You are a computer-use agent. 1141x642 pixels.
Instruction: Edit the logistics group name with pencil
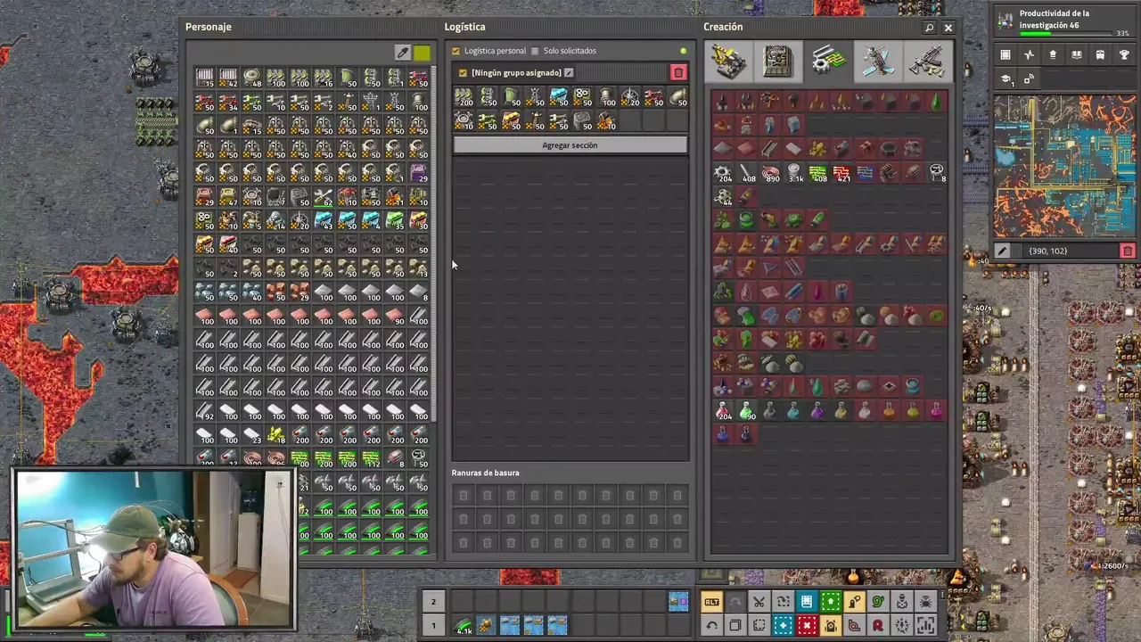pos(569,72)
